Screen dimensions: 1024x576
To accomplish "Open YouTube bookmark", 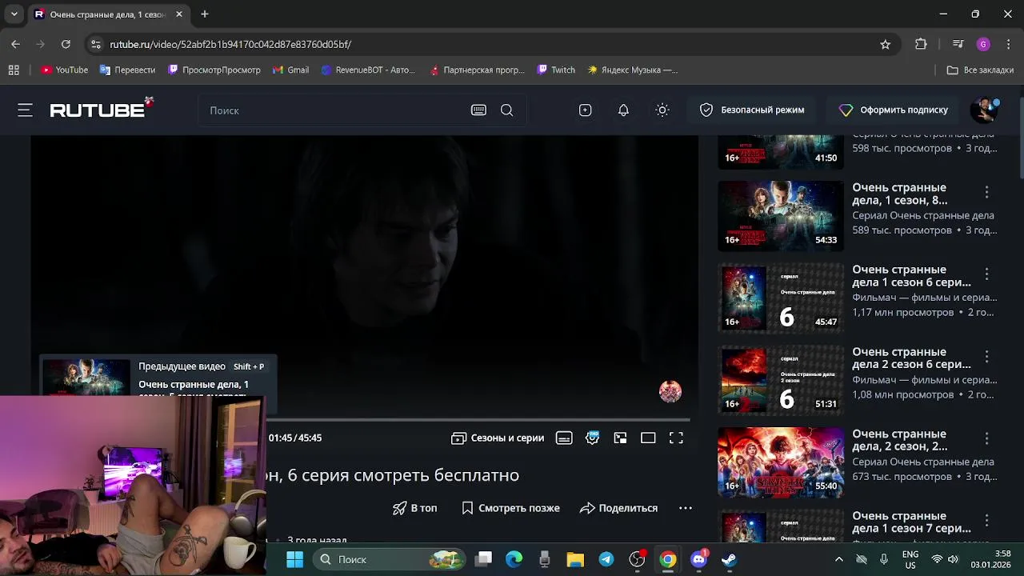I will [64, 70].
